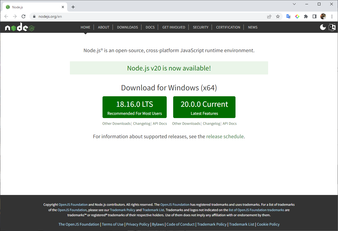The width and height of the screenshot is (338, 231).
Task: Open the Chrome profile avatar
Action: coord(323,16)
